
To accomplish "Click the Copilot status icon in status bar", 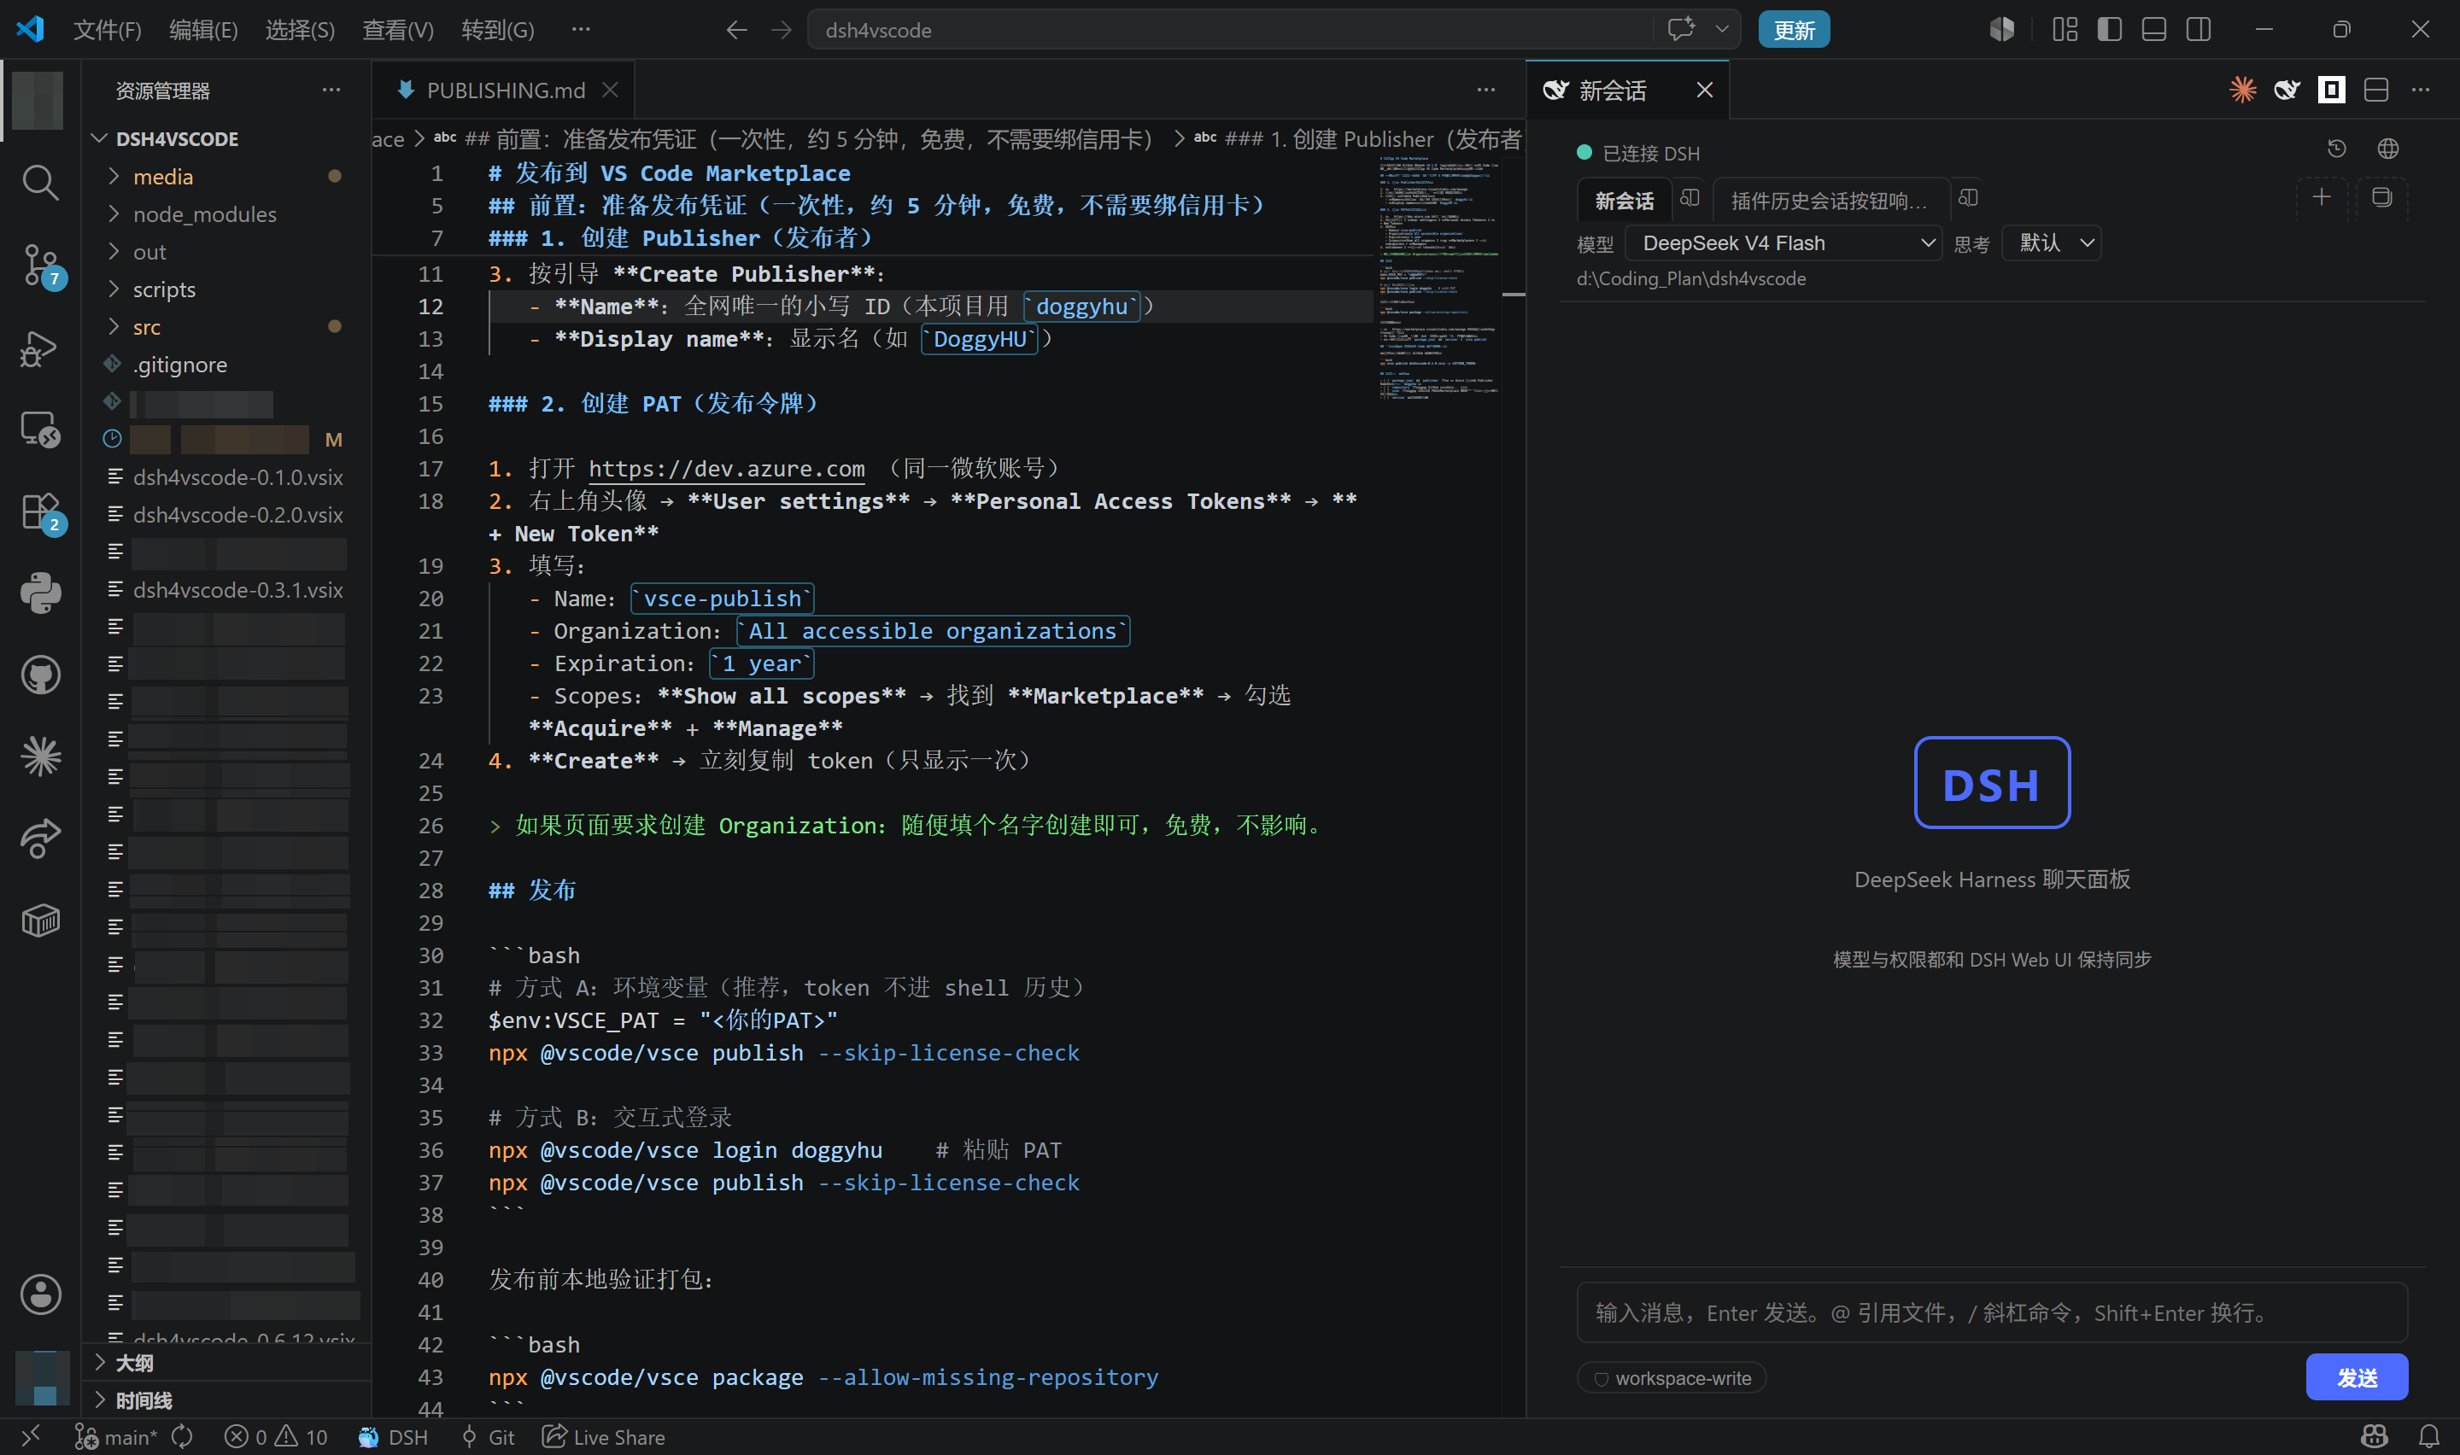I will coord(2374,1436).
